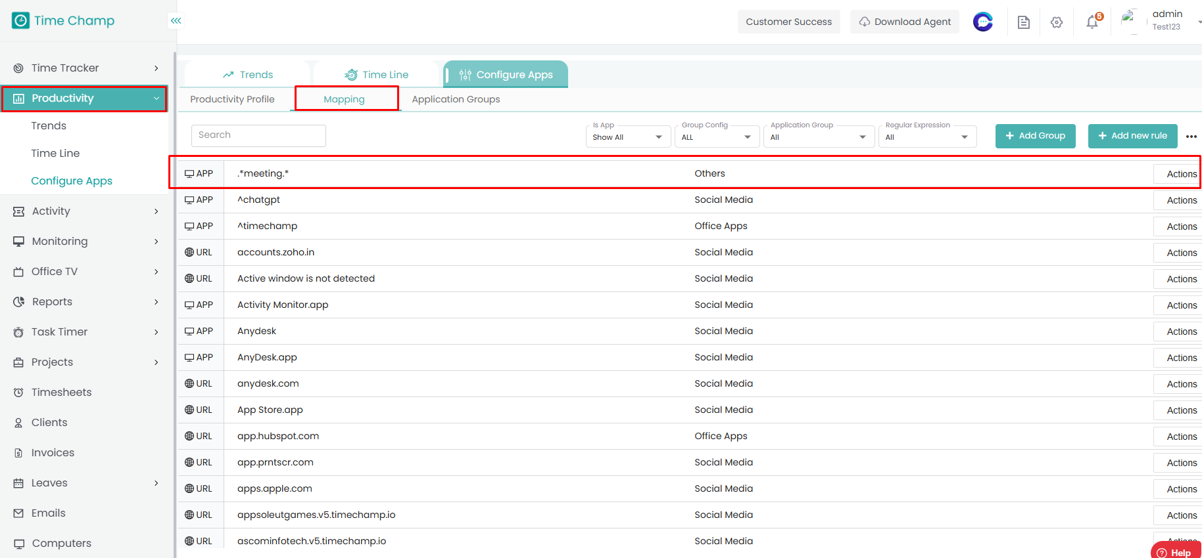Switch to the Trends tab
The width and height of the screenshot is (1202, 558).
click(x=247, y=74)
